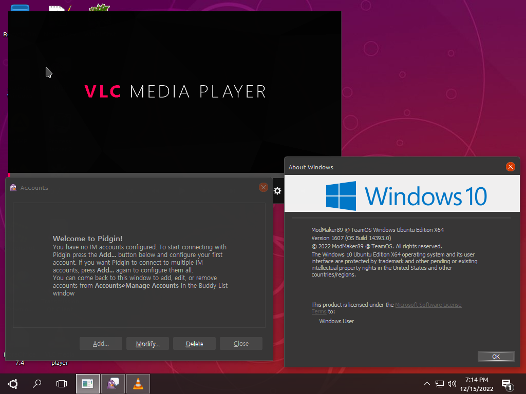Click Delete in Pidgin Accounts
This screenshot has height=394, width=526.
click(x=194, y=343)
